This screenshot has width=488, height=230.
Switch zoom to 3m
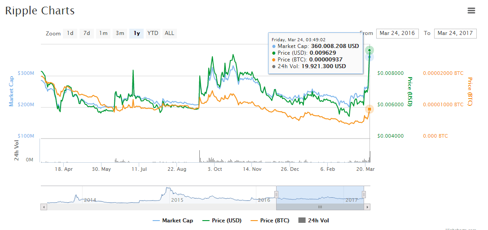click(x=120, y=33)
